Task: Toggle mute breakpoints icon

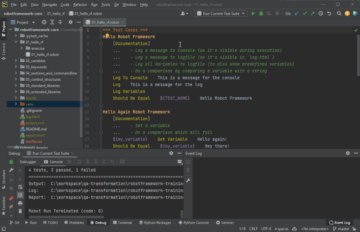Action: [x=11, y=206]
